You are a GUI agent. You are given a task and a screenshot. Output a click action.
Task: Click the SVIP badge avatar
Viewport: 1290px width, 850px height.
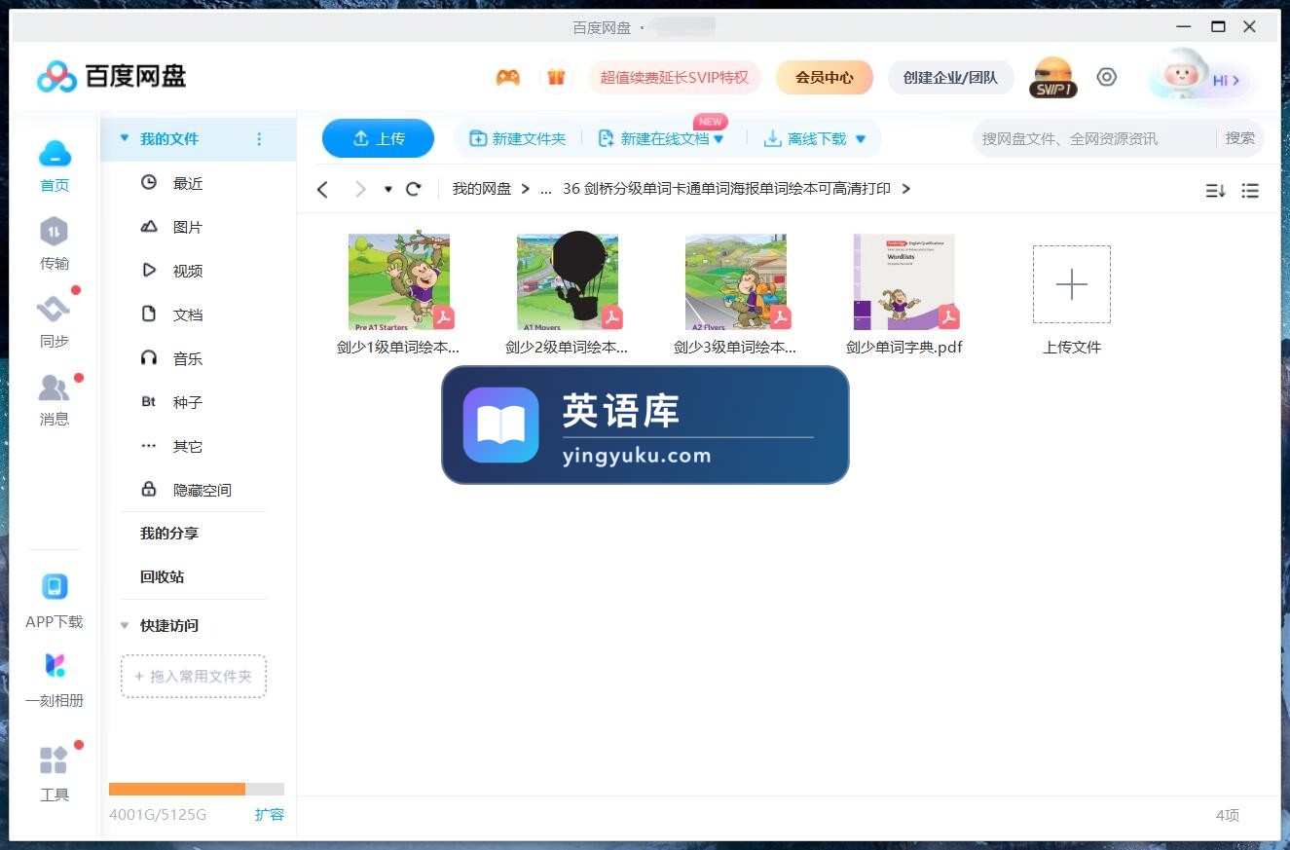click(x=1053, y=77)
